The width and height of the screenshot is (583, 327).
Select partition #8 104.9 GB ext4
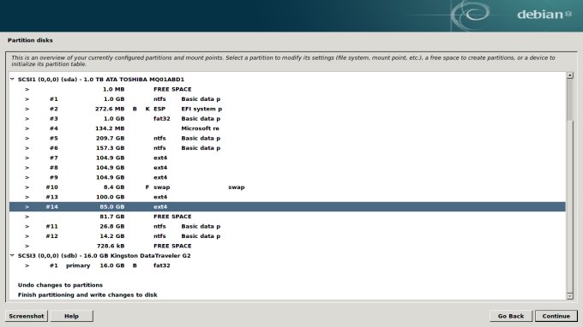point(287,168)
